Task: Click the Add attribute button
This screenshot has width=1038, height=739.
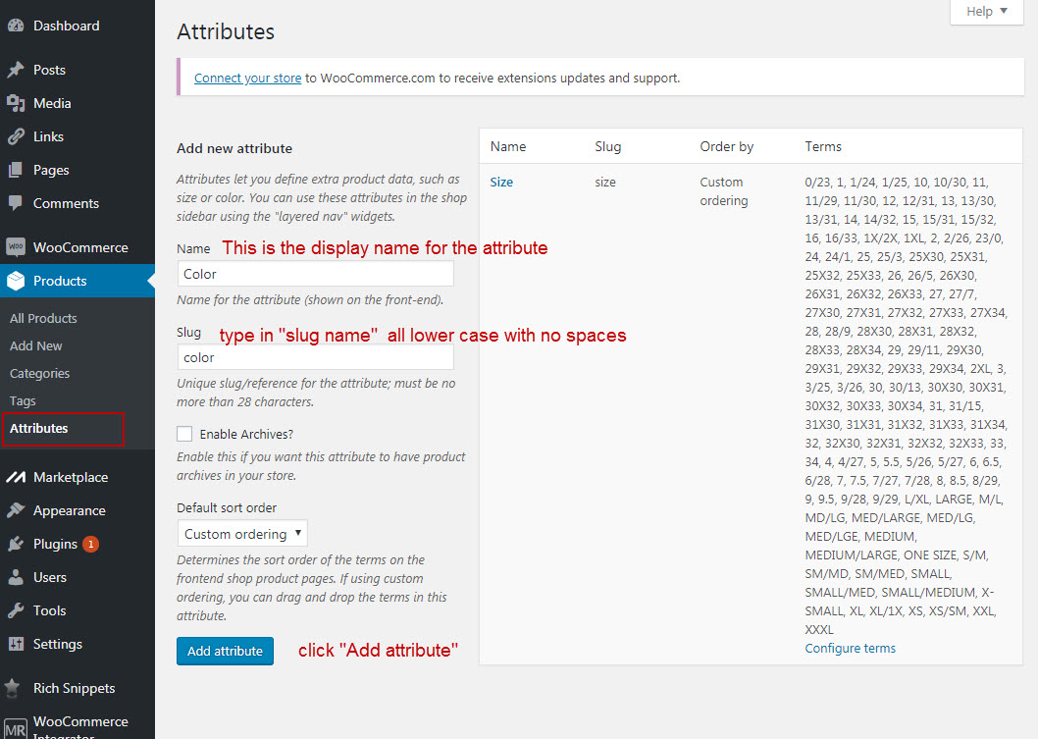Action: [225, 651]
